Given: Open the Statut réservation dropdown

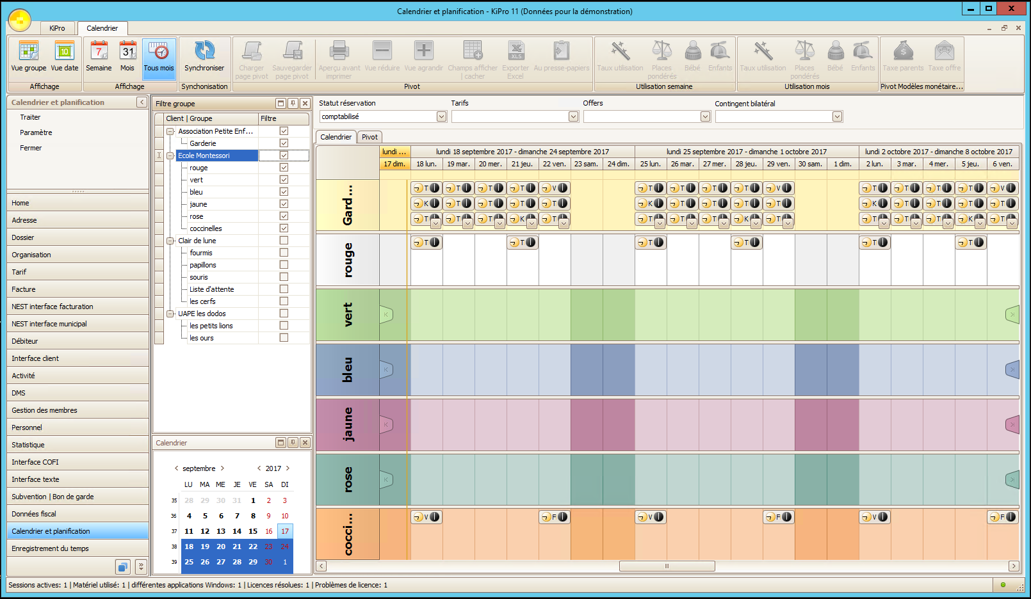Looking at the screenshot, I should pyautogui.click(x=441, y=116).
